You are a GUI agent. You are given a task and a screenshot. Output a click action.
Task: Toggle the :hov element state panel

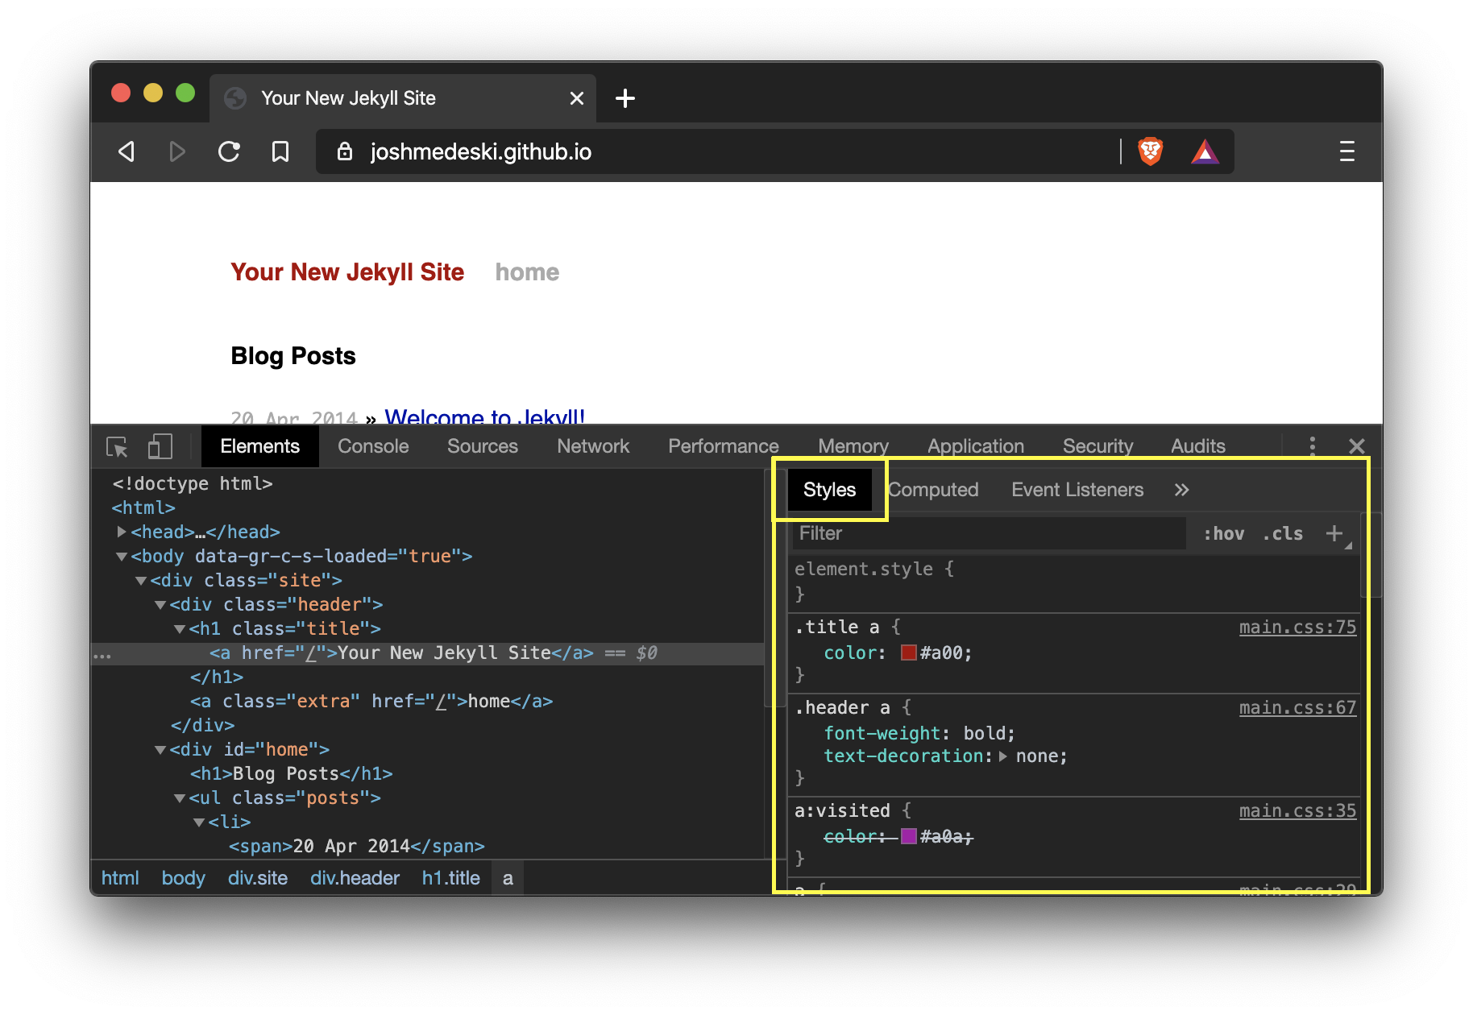coord(1223,533)
